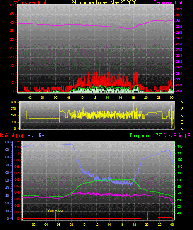The height and width of the screenshot is (230, 193).
Task: Click the sunset marker line near hour 20
Action: 148,216
